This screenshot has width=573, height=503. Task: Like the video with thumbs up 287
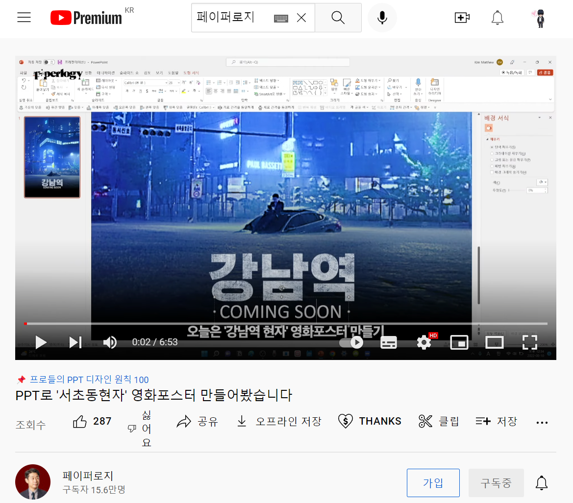click(x=93, y=422)
